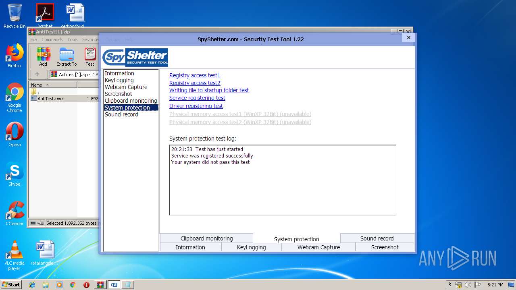Click the WinRAR address path field

click(x=75, y=74)
